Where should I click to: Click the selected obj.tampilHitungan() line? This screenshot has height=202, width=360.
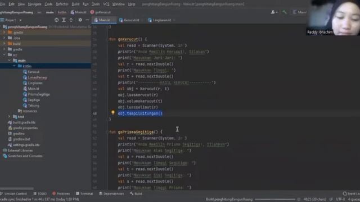[140, 113]
